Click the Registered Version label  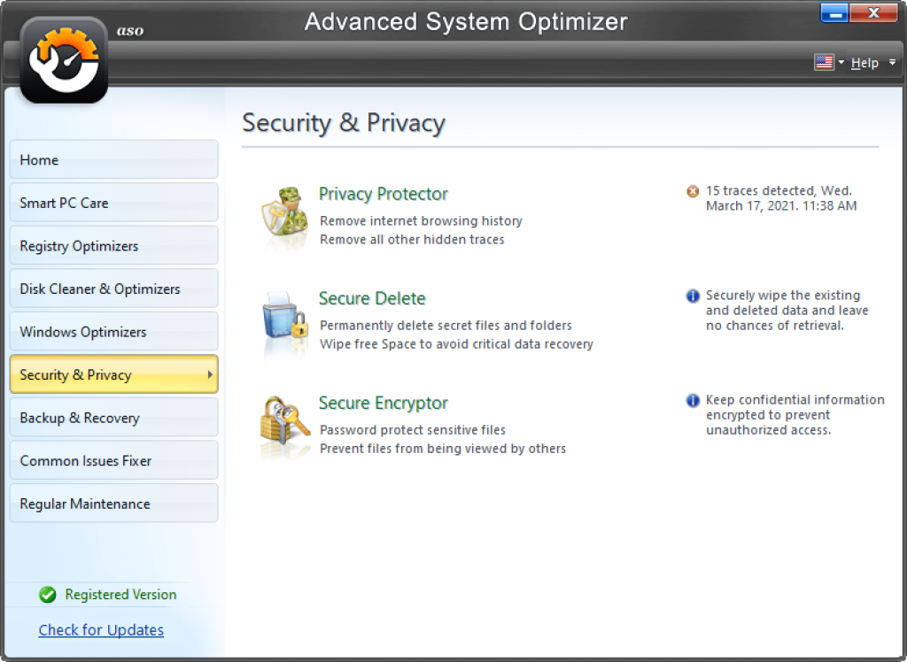pos(120,595)
